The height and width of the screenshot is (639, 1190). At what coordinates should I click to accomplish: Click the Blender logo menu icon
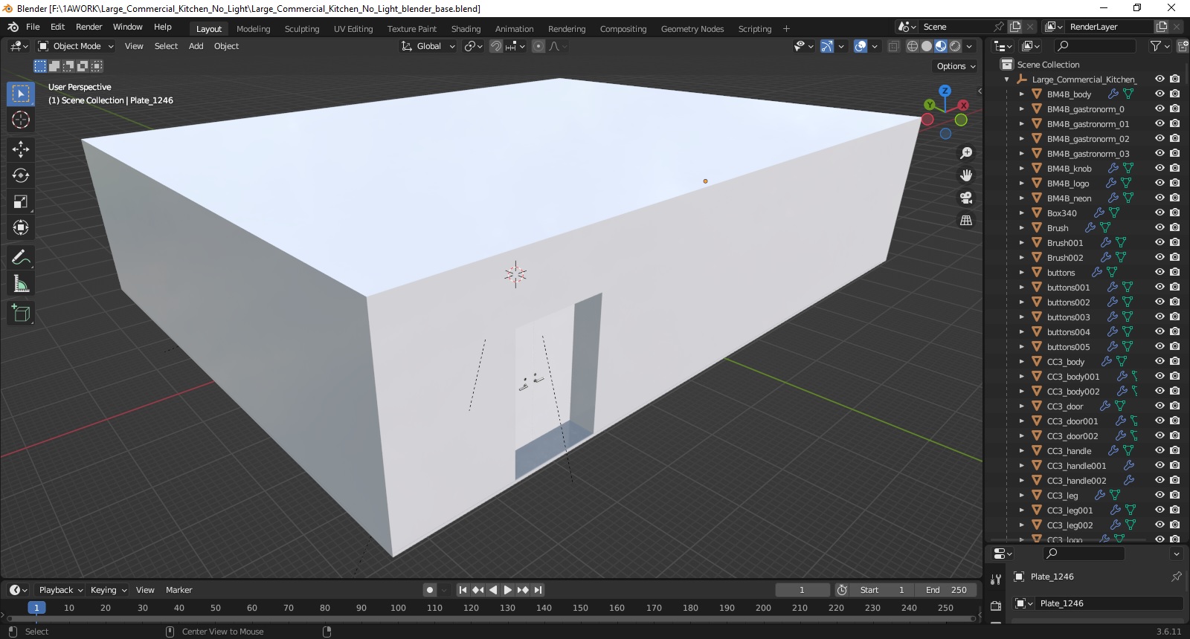(x=13, y=27)
